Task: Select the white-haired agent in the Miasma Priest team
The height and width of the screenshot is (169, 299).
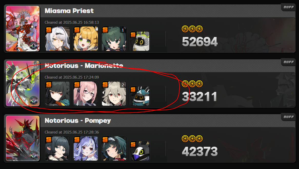Action: [x=58, y=39]
